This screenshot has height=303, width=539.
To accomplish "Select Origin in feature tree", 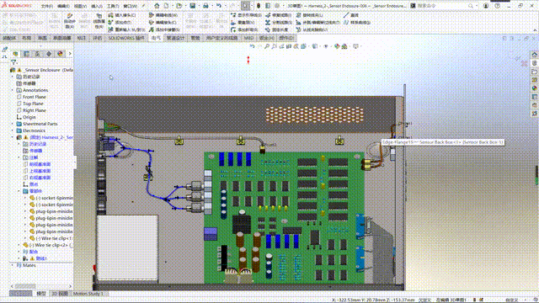I will (x=29, y=117).
